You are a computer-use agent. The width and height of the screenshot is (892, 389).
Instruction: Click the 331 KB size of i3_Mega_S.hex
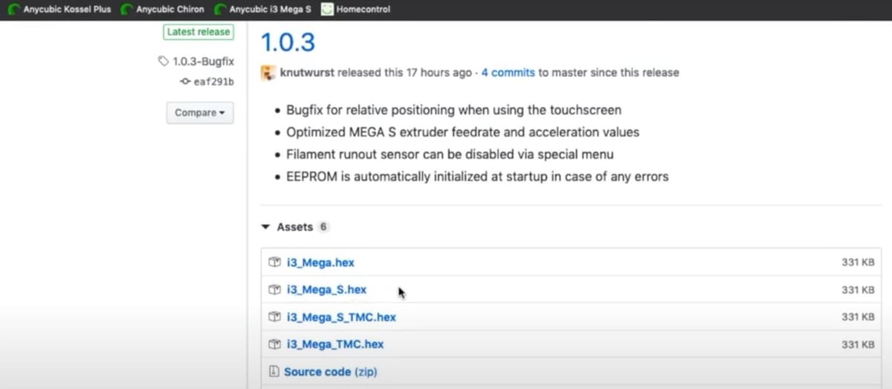(858, 290)
